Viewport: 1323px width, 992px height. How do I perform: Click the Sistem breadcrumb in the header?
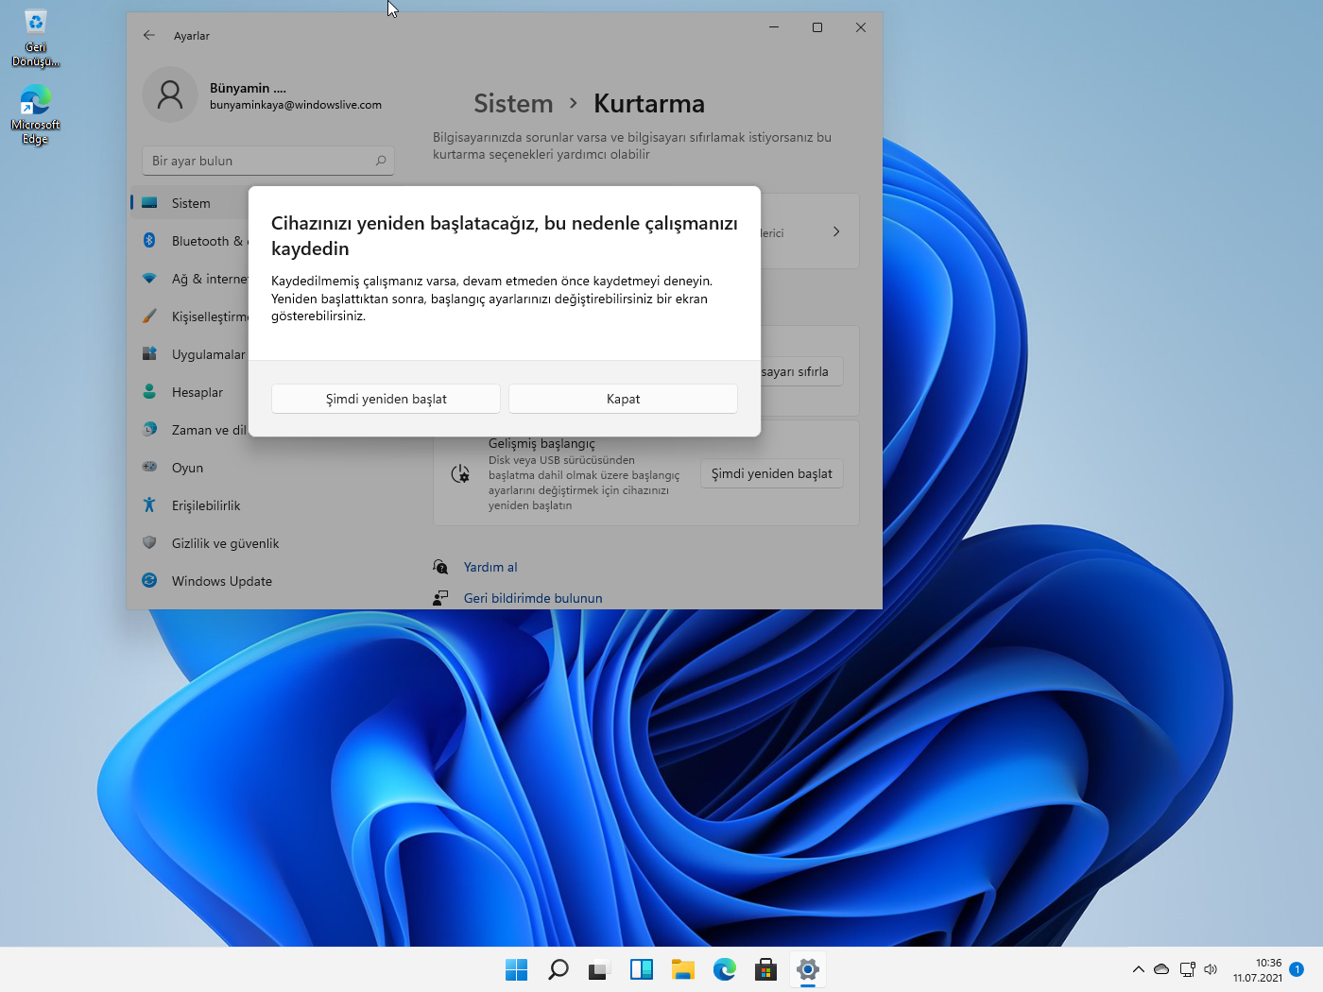[513, 103]
